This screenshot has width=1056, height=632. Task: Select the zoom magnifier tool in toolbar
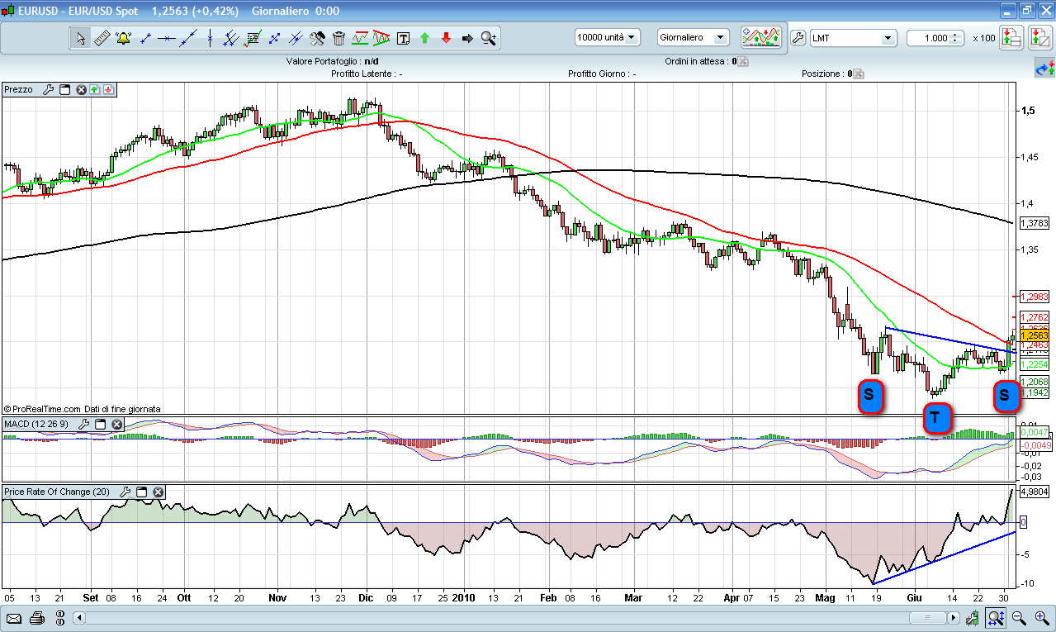(489, 38)
